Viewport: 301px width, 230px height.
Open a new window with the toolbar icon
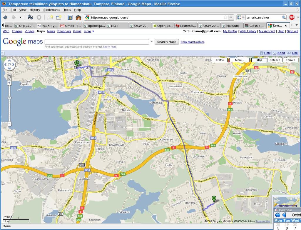(x=59, y=17)
